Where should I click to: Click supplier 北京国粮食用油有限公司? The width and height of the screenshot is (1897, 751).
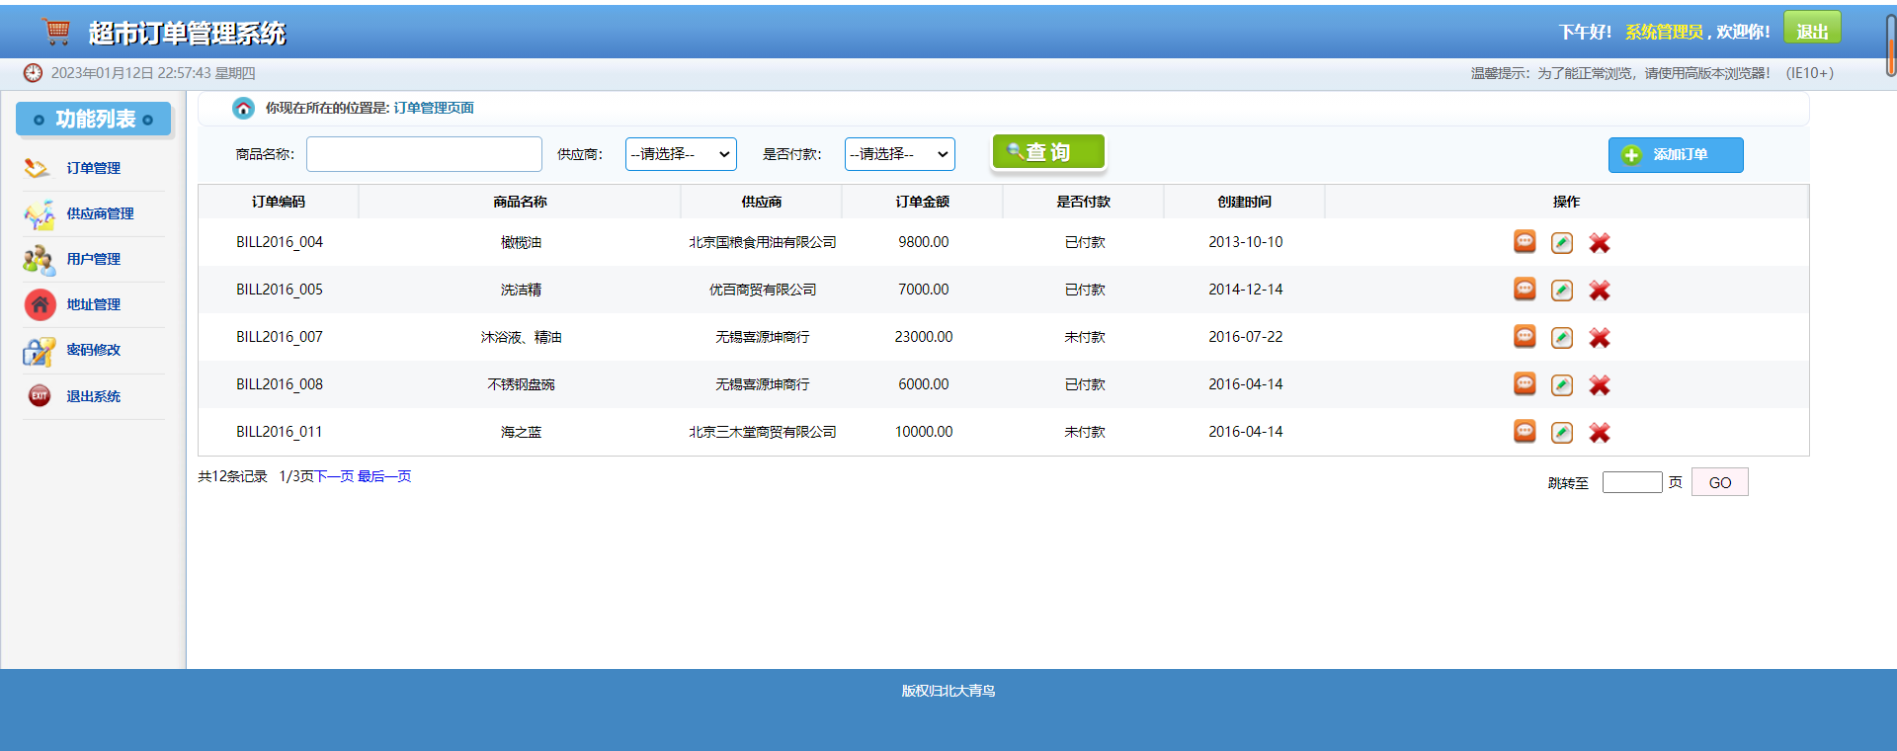763,242
